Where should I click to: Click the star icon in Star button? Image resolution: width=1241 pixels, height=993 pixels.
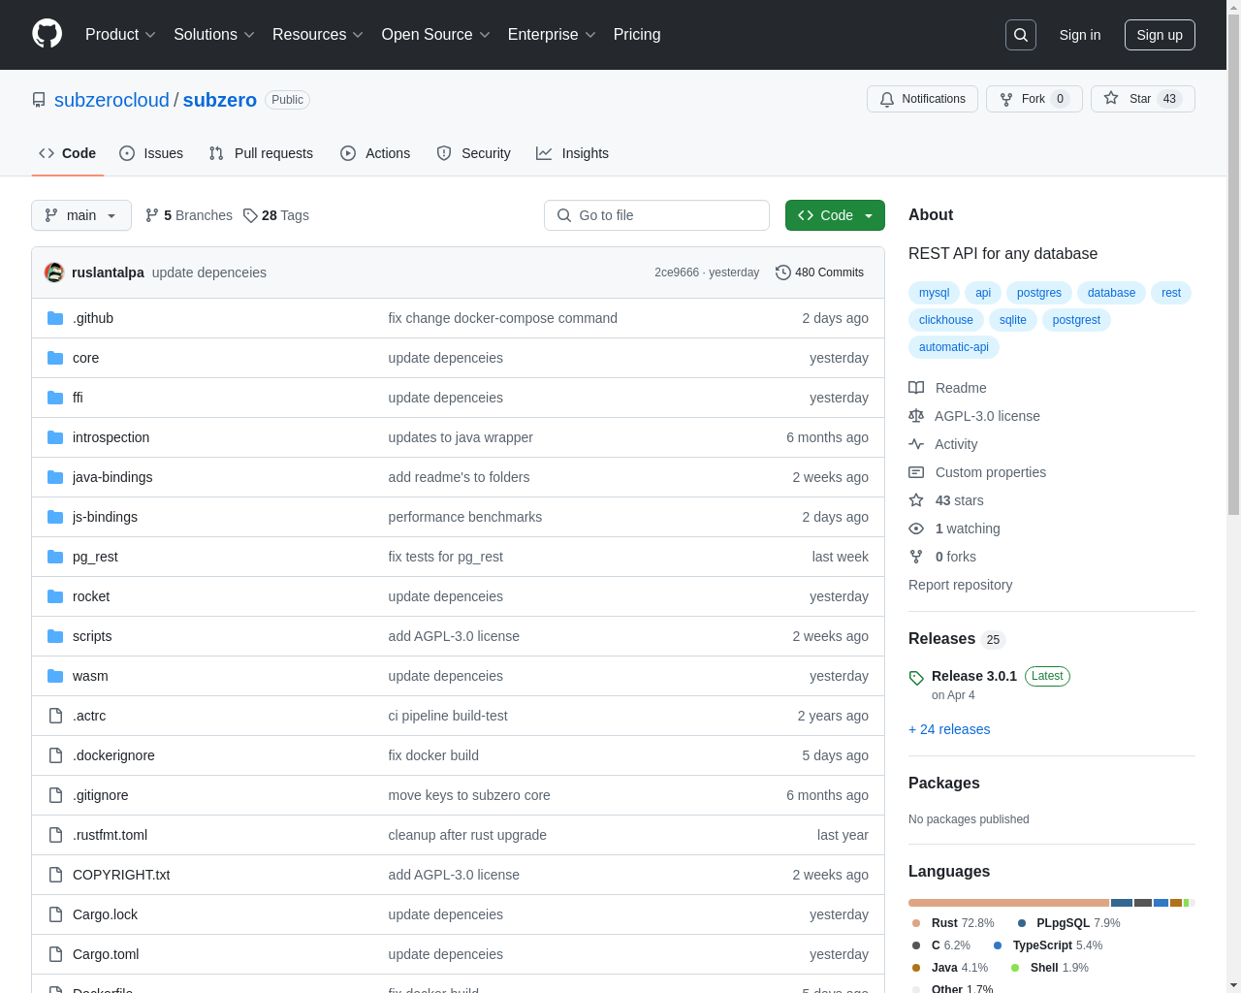tap(1111, 99)
